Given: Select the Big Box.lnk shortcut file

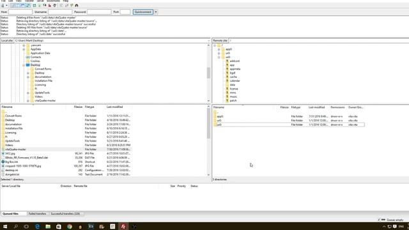Looking at the screenshot, I should point(12,162).
